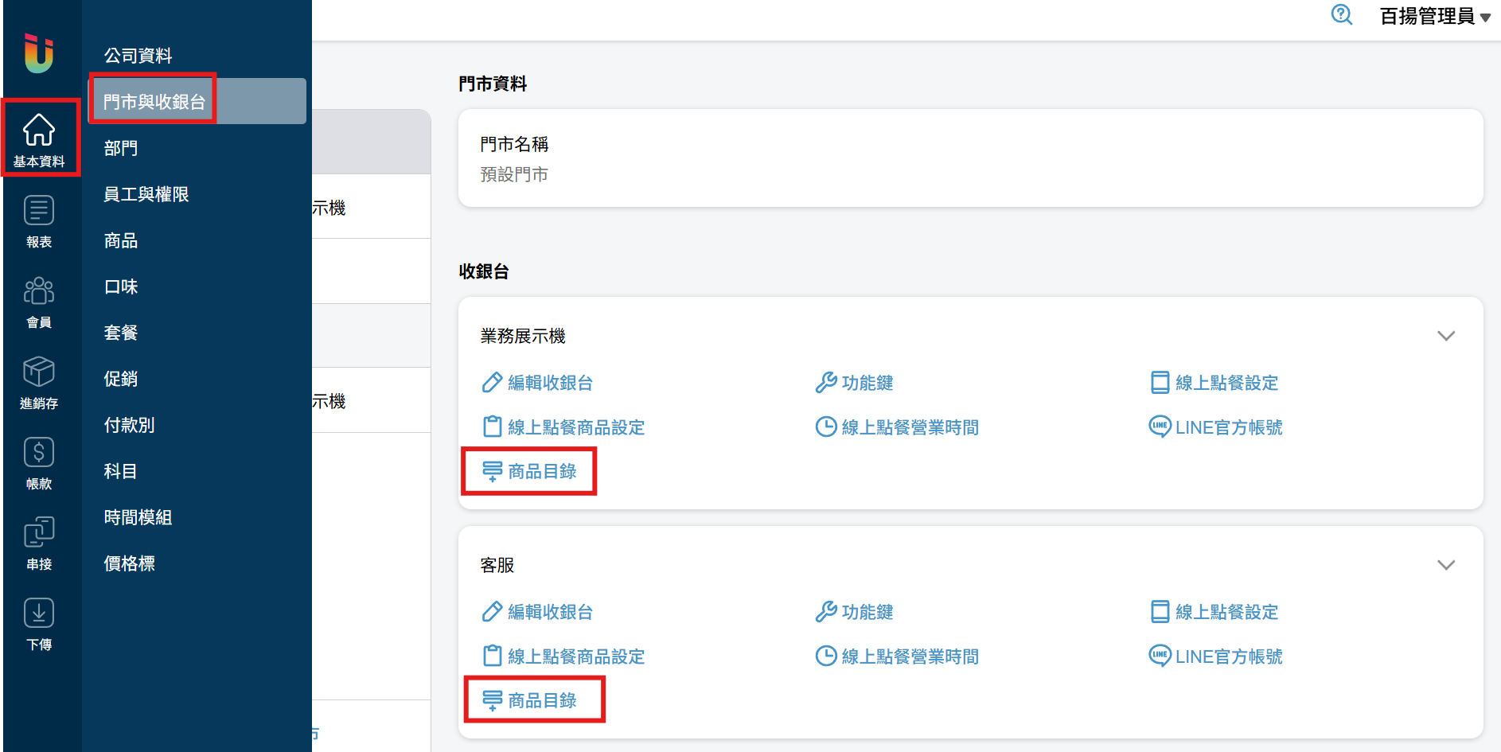The image size is (1501, 752).
Task: Open LINE官方帳號 under 客服
Action: (x=1216, y=657)
